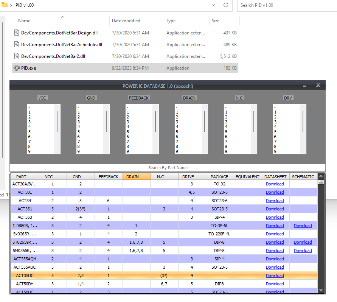Sort table by SCHEMATIC column header
Screen dimensions: 337x302
[303, 177]
